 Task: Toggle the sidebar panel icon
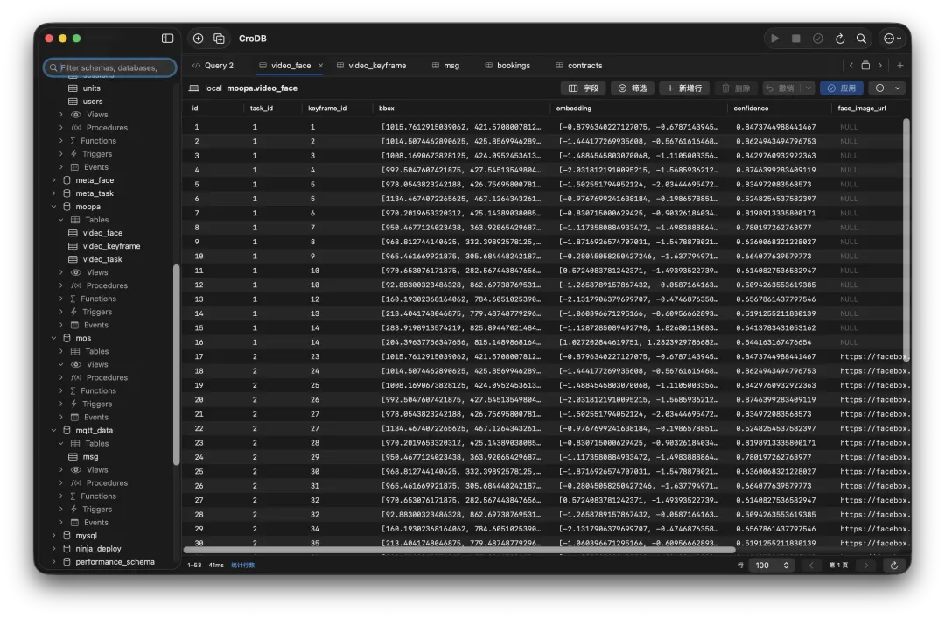click(167, 38)
